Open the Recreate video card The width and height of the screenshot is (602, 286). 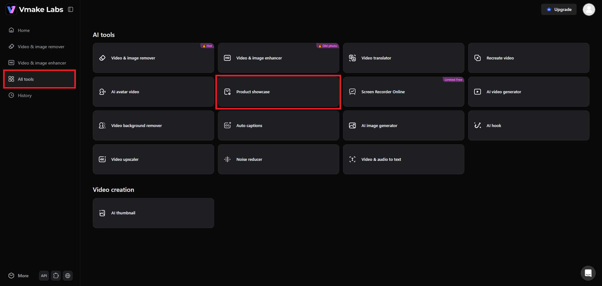(529, 58)
